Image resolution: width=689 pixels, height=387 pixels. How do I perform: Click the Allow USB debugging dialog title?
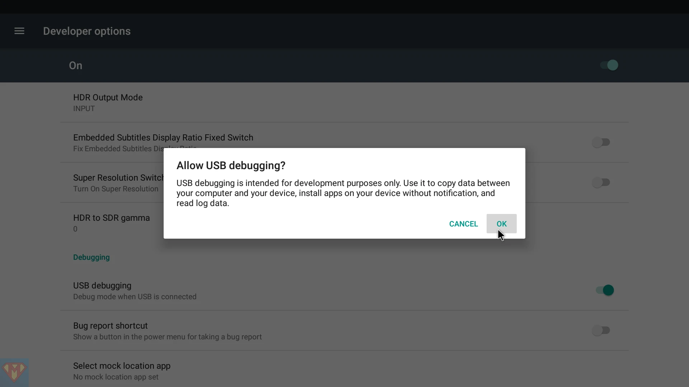click(x=231, y=166)
